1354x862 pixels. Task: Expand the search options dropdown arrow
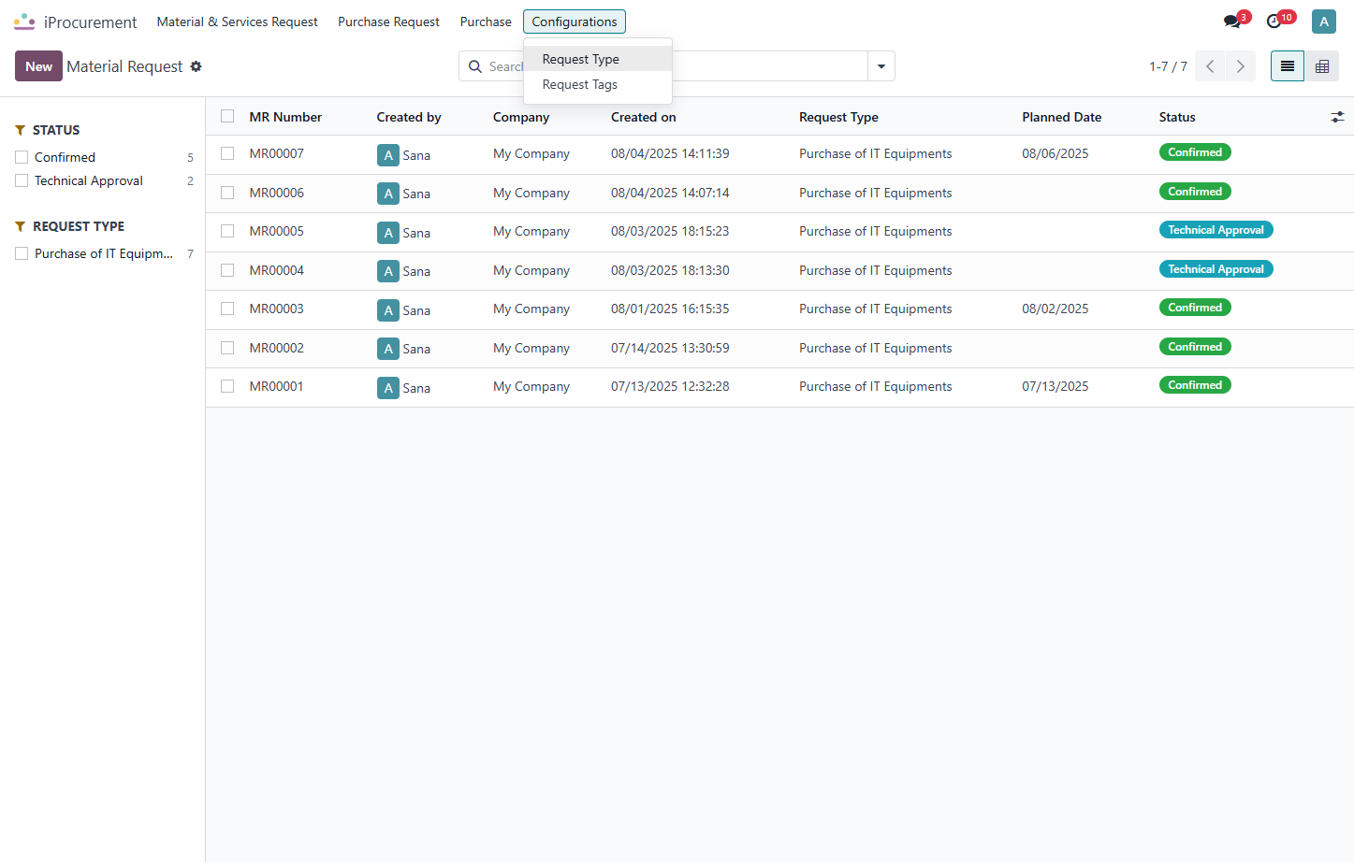881,66
